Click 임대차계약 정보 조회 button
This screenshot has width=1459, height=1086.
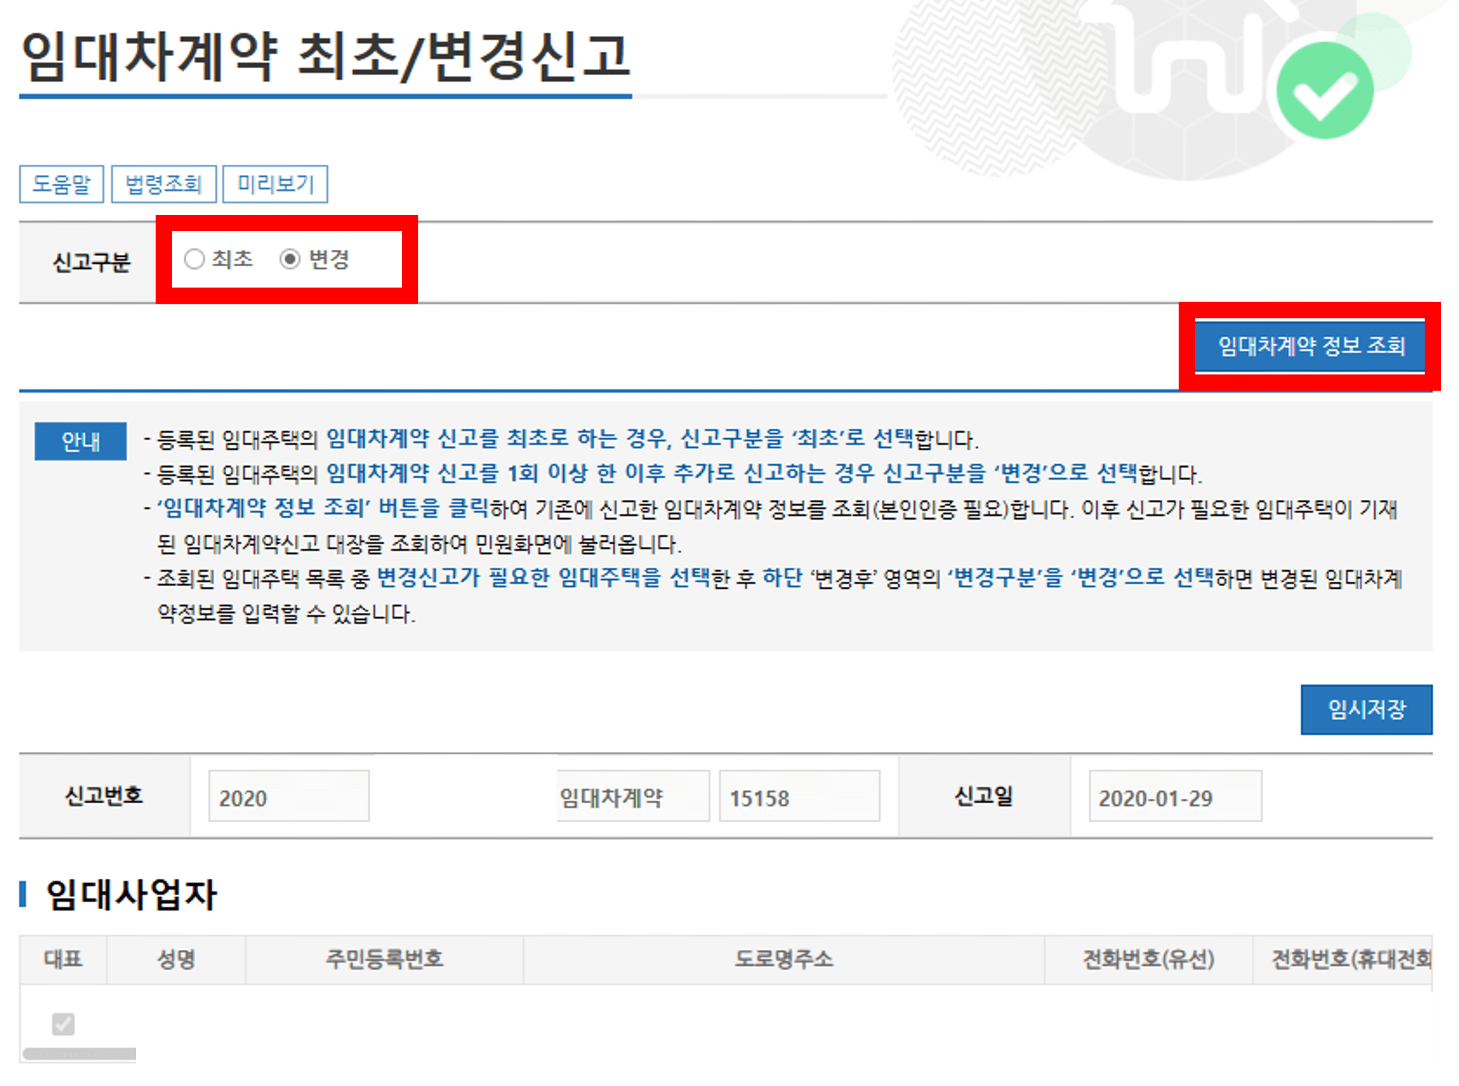click(x=1309, y=346)
